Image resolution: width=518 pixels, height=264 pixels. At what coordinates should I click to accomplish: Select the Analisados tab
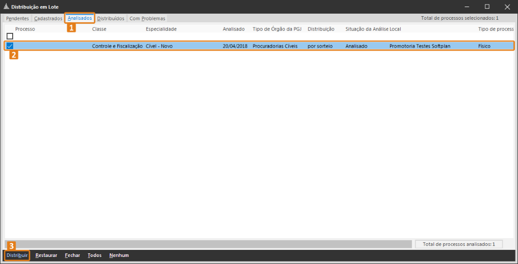click(x=80, y=18)
